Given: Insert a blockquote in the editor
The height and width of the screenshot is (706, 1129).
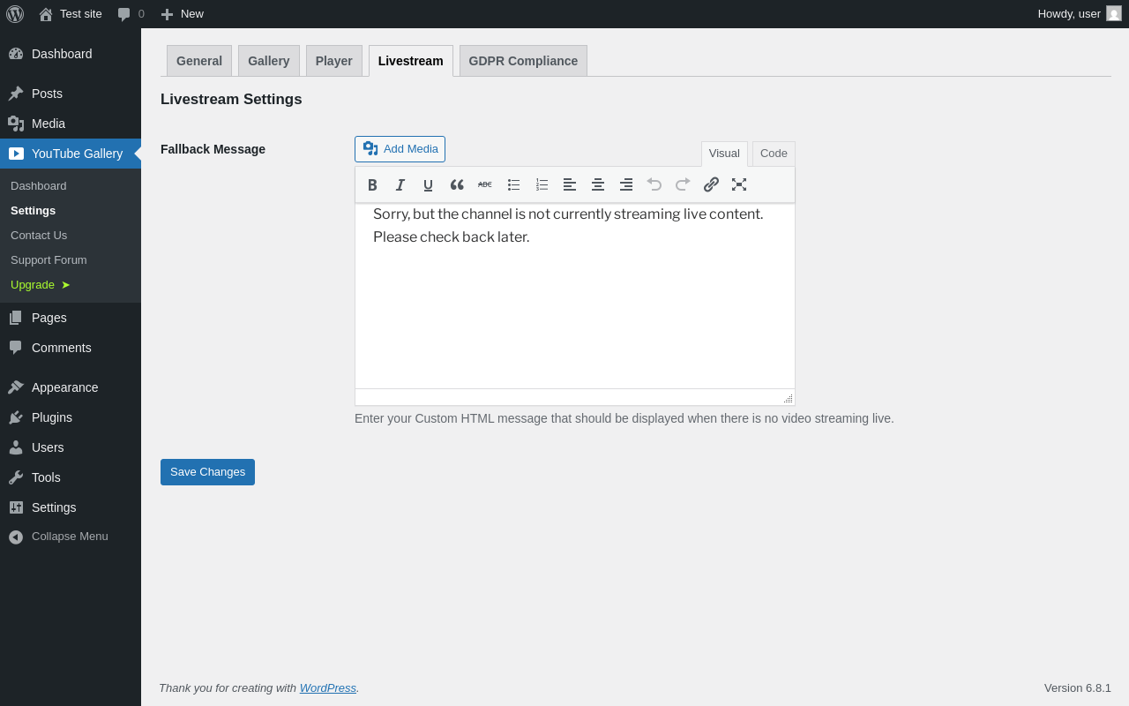Looking at the screenshot, I should pos(457,184).
